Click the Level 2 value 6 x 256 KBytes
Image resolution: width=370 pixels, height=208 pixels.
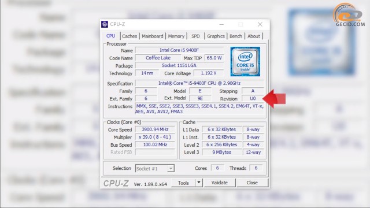click(221, 144)
